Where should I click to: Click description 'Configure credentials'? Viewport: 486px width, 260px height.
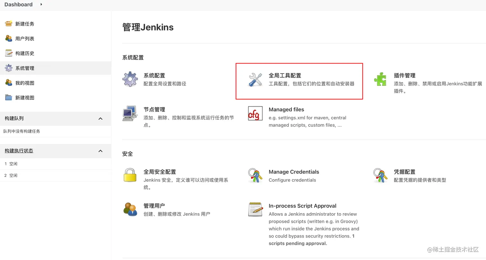point(292,180)
